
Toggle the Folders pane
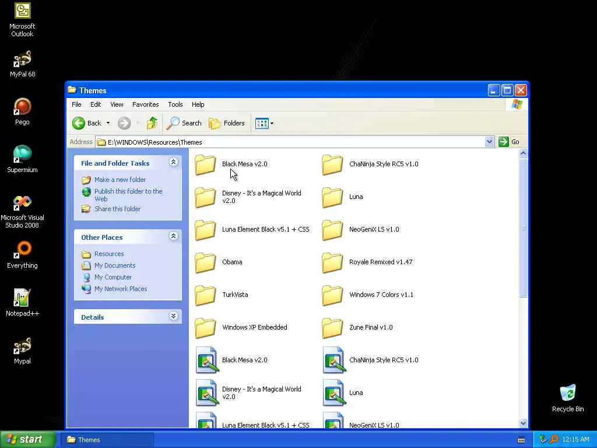[x=227, y=123]
